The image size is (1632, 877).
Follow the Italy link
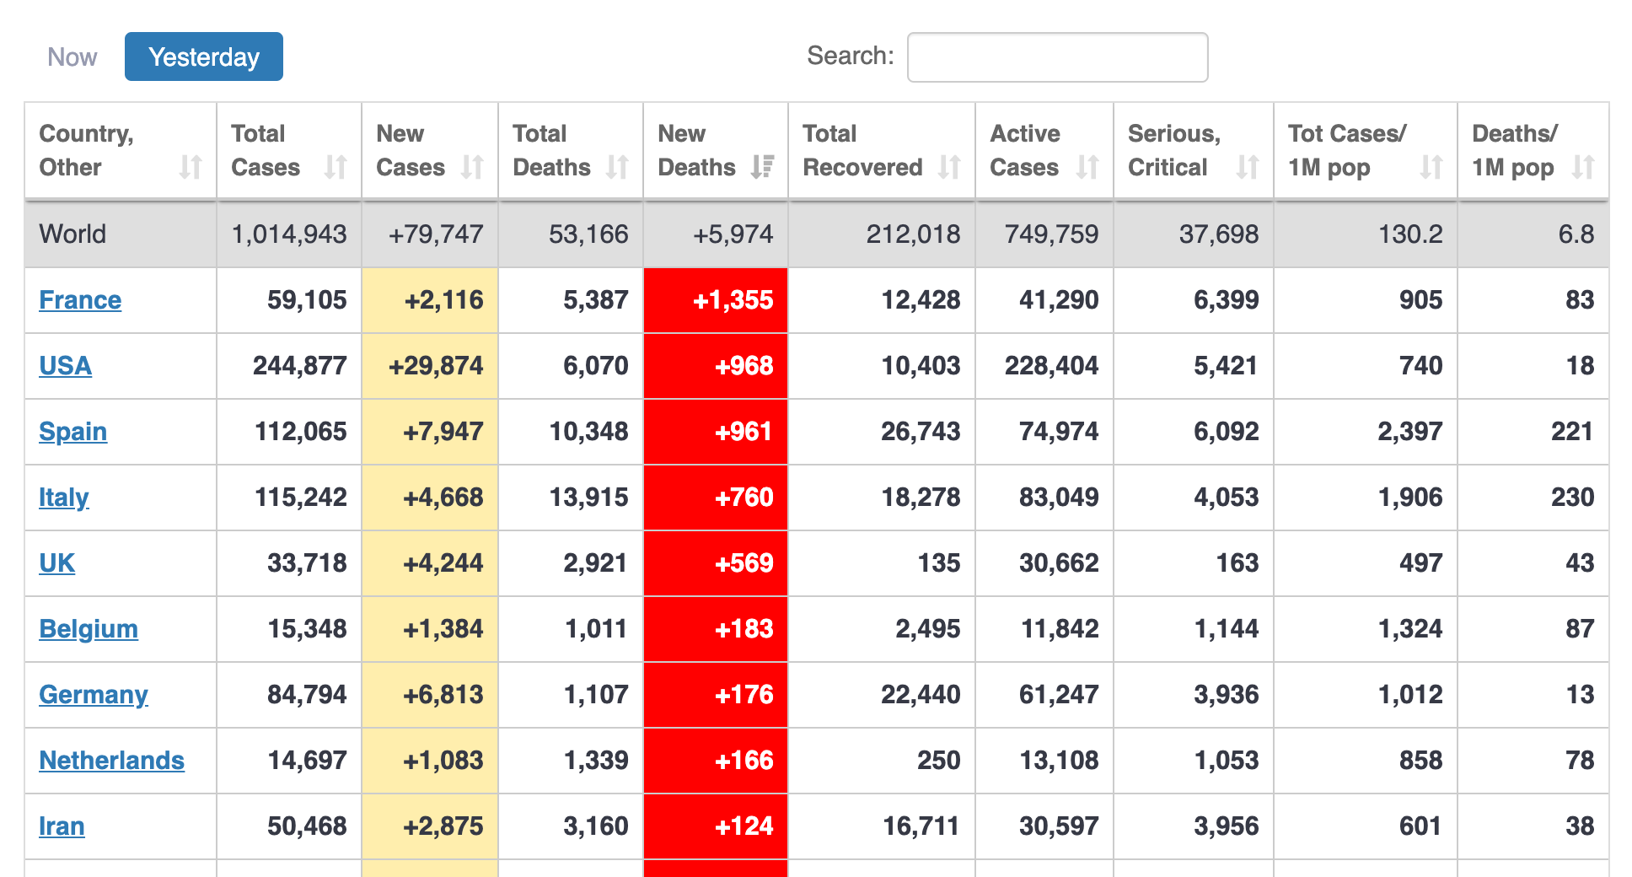coord(64,498)
